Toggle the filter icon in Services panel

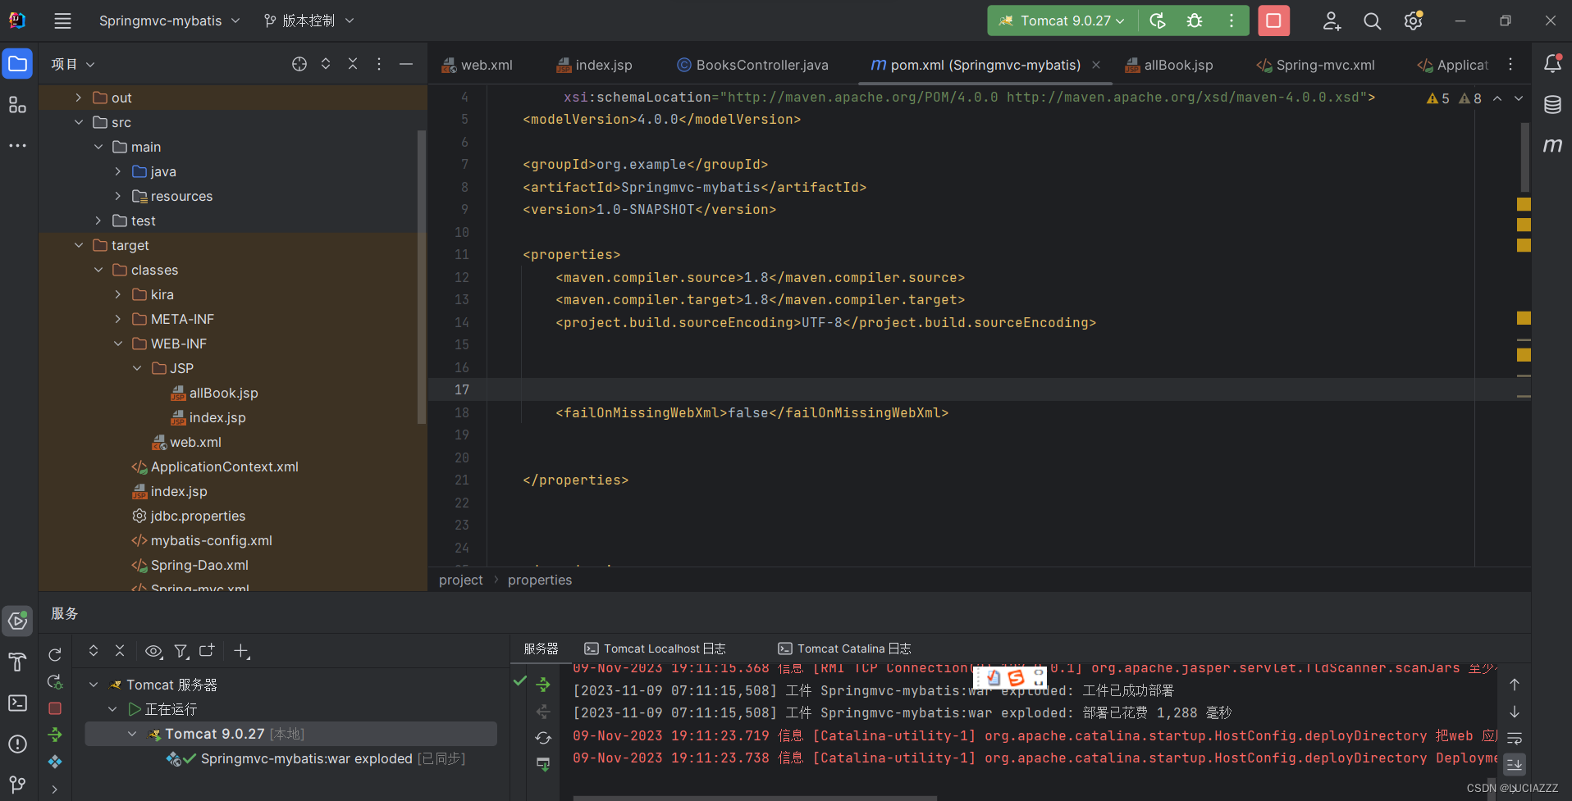coord(181,650)
